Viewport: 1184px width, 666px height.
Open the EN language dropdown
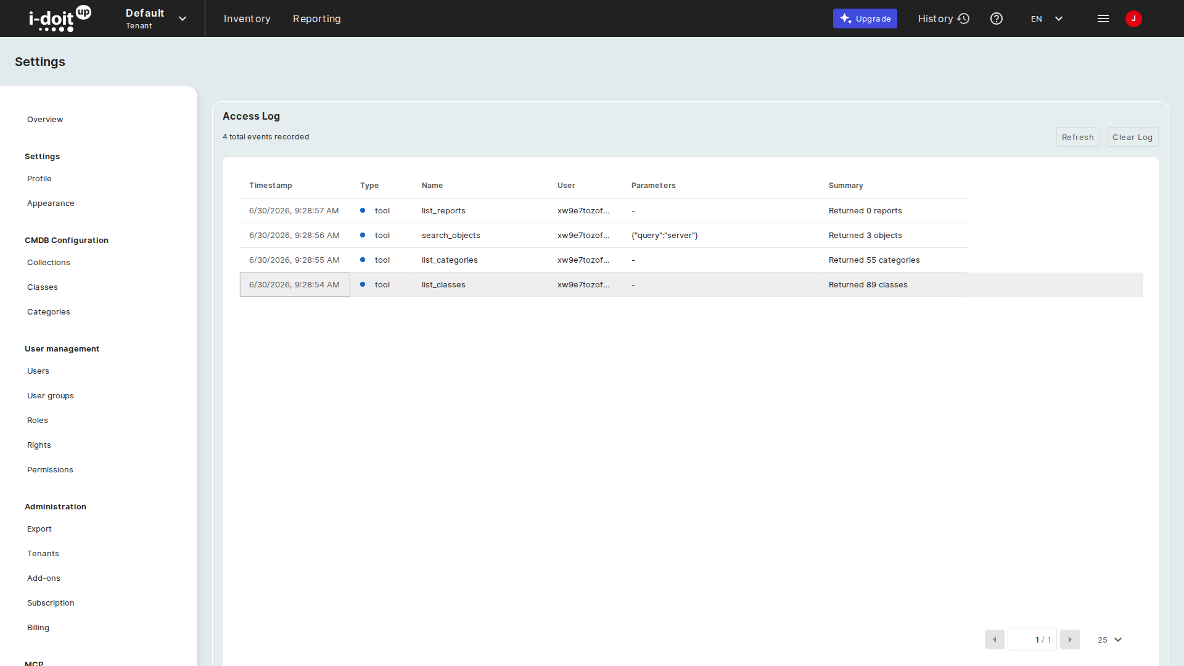pos(1046,18)
